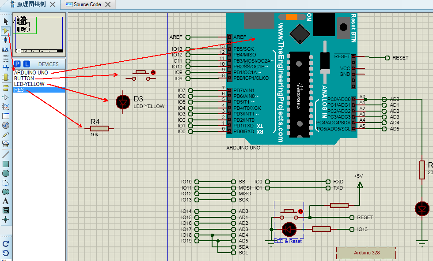Select 2D Graphics Line tool
Image resolution: width=433 pixels, height=261 pixels.
click(x=5, y=155)
